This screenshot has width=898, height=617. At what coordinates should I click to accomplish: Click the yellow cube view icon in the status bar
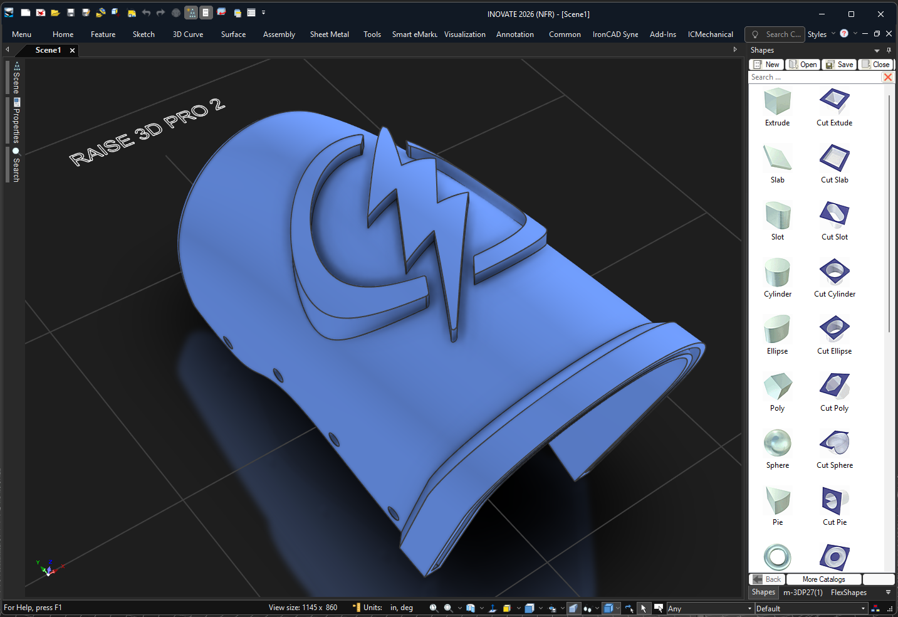point(507,608)
